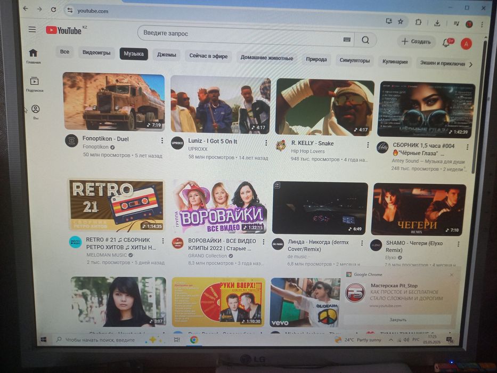Open the notifications bell
The width and height of the screenshot is (497, 373).
447,43
